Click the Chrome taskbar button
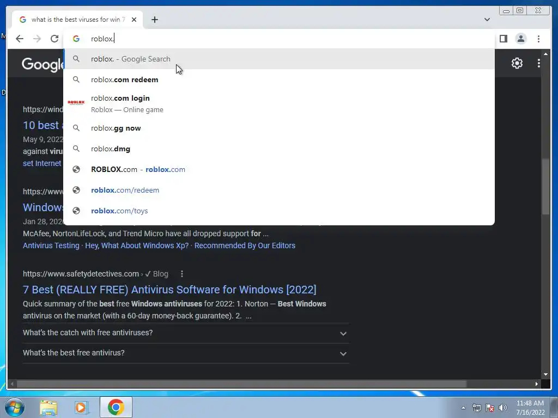The image size is (558, 418). pyautogui.click(x=116, y=407)
